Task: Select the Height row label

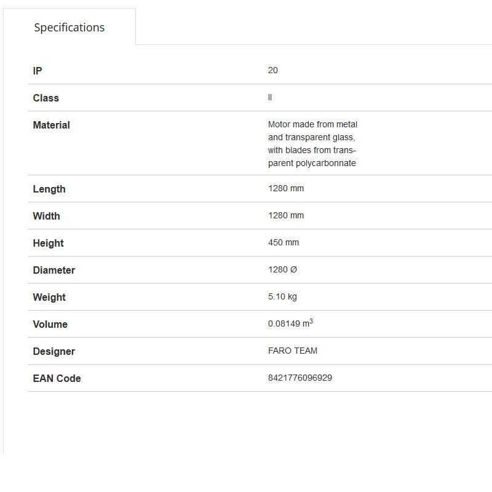Action: pyautogui.click(x=48, y=243)
